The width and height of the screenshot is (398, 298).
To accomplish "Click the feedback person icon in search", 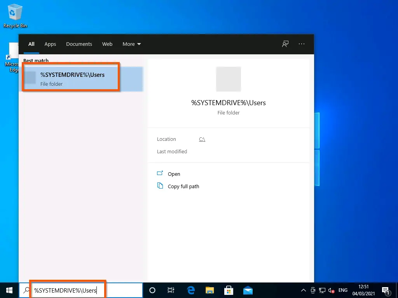I will click(285, 44).
